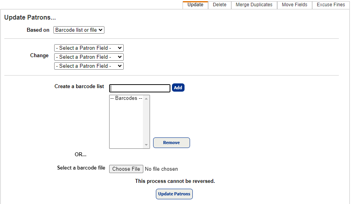
Task: Open the Excuse Fines tab
Action: pos(331,5)
